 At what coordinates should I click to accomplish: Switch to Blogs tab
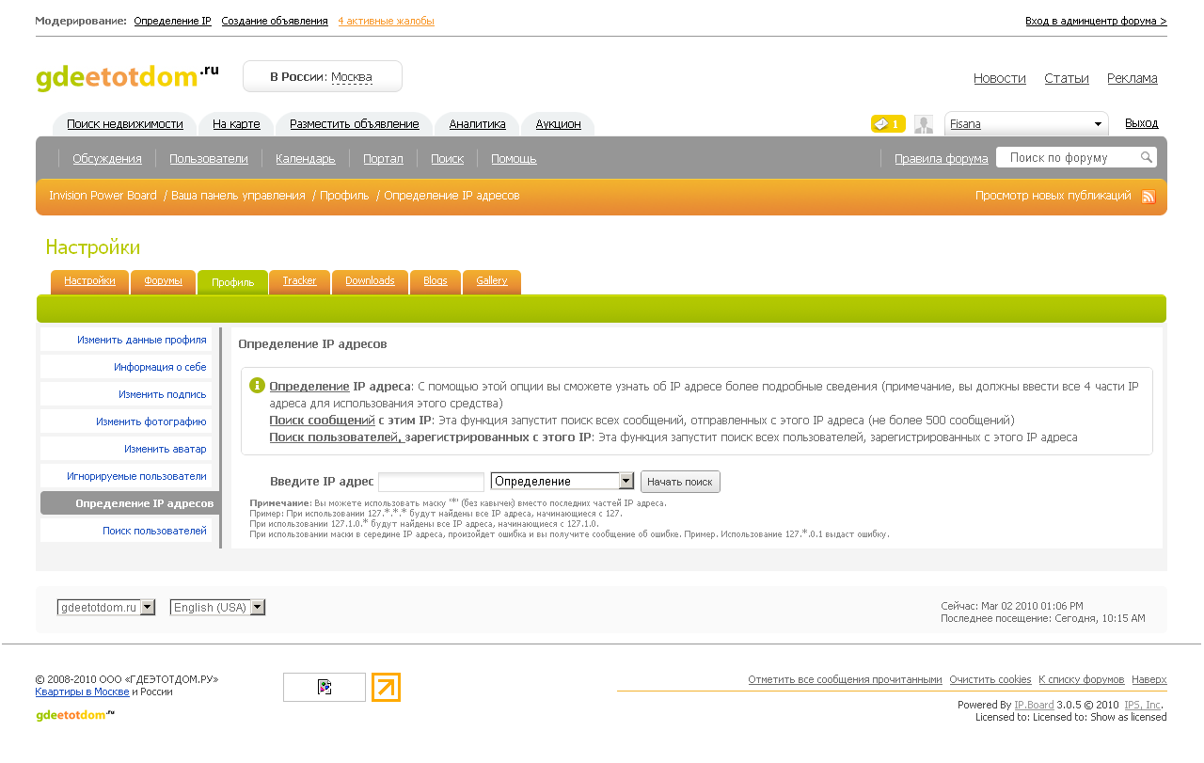436,281
